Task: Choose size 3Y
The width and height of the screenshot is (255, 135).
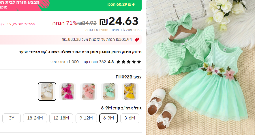Action: (12, 118)
